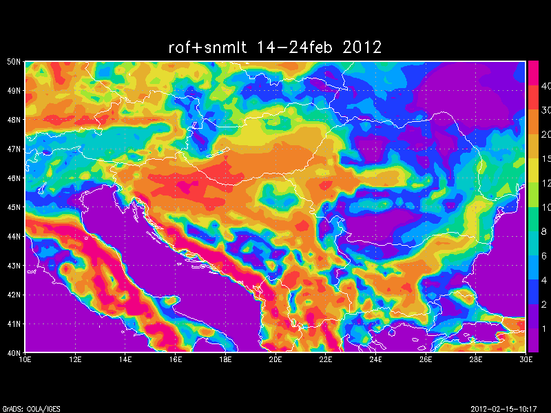
Task: Click the latitude label '45N'
Action: (x=14, y=207)
